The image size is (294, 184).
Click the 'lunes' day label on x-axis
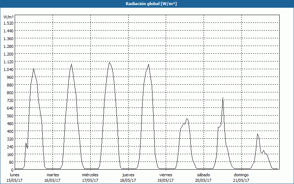(x=15, y=174)
